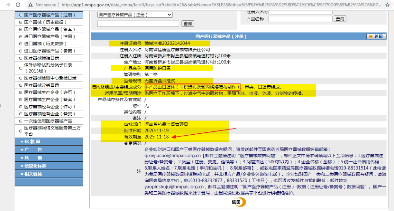
Task: Click the Not secure warning icon
Action: 31,5
